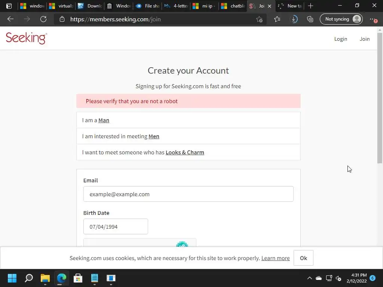This screenshot has width=383, height=287.
Task: Change interested in meeting 'Men'
Action: pos(154,136)
